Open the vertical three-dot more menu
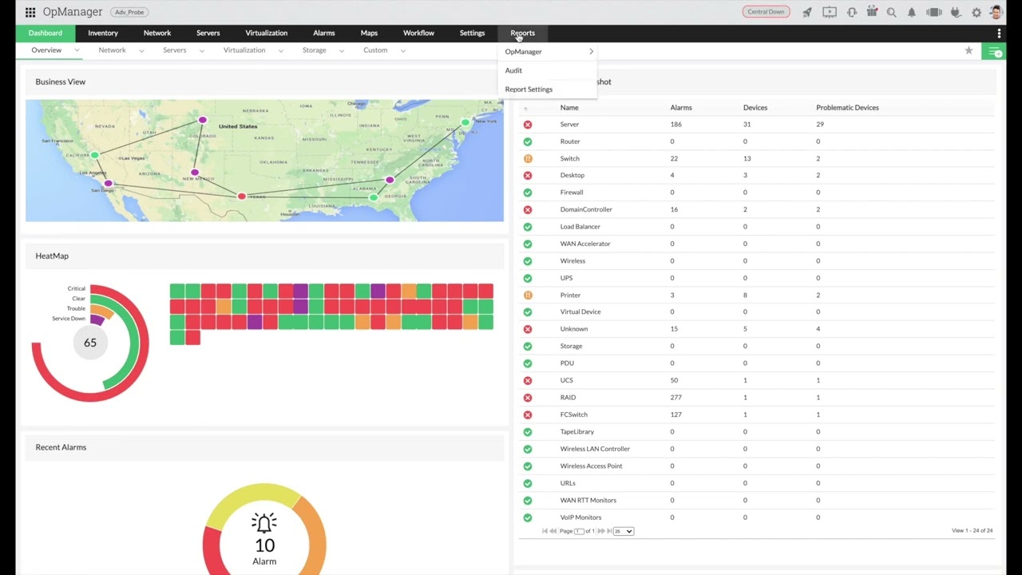This screenshot has height=575, width=1022. click(999, 34)
